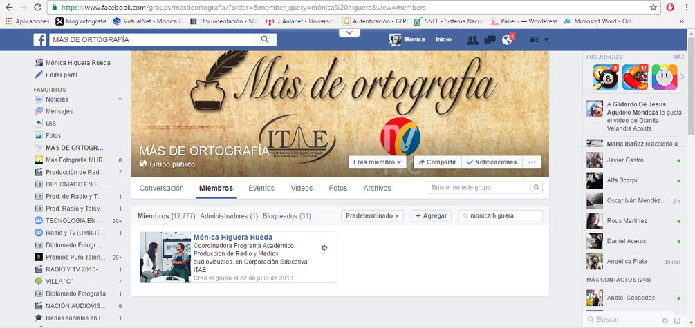The image size is (695, 328).
Task: Switch to the Conversación tab
Action: [x=161, y=188]
